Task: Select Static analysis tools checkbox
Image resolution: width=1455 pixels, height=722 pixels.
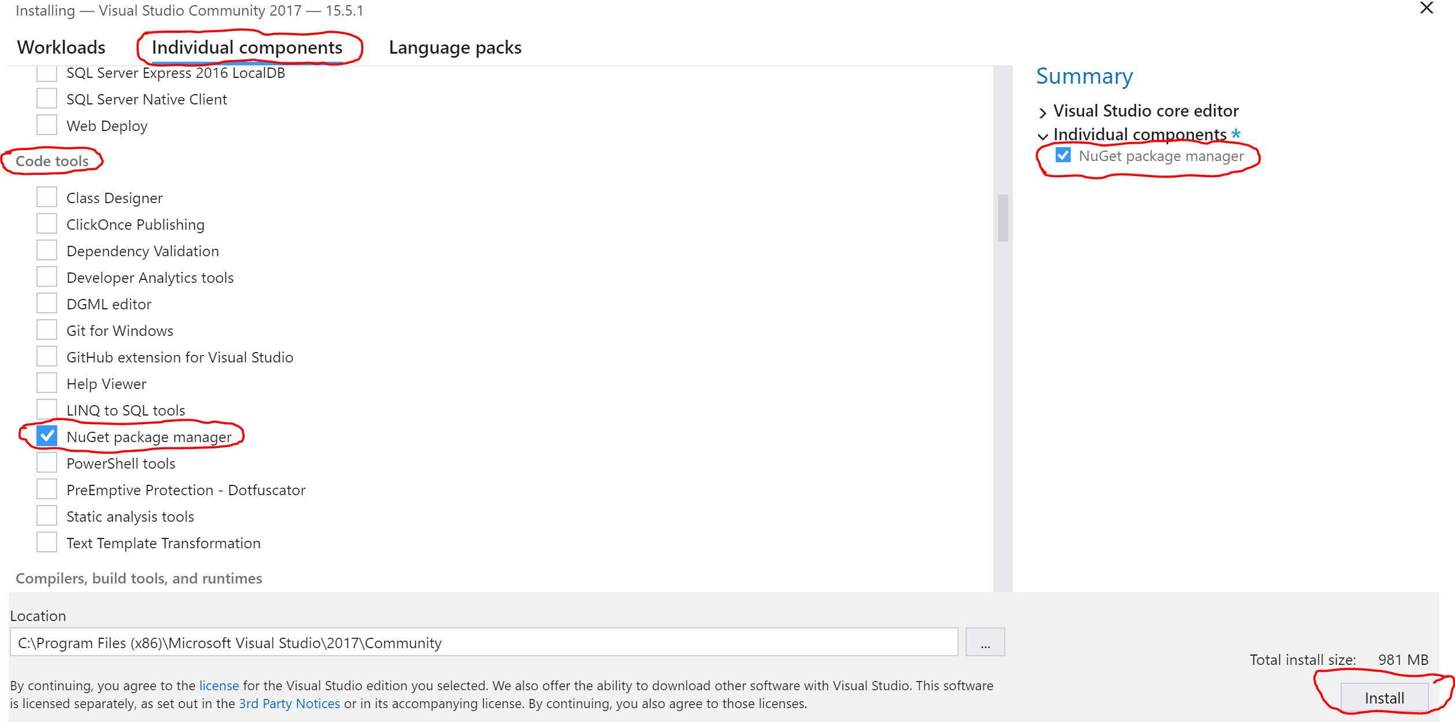Action: (47, 516)
